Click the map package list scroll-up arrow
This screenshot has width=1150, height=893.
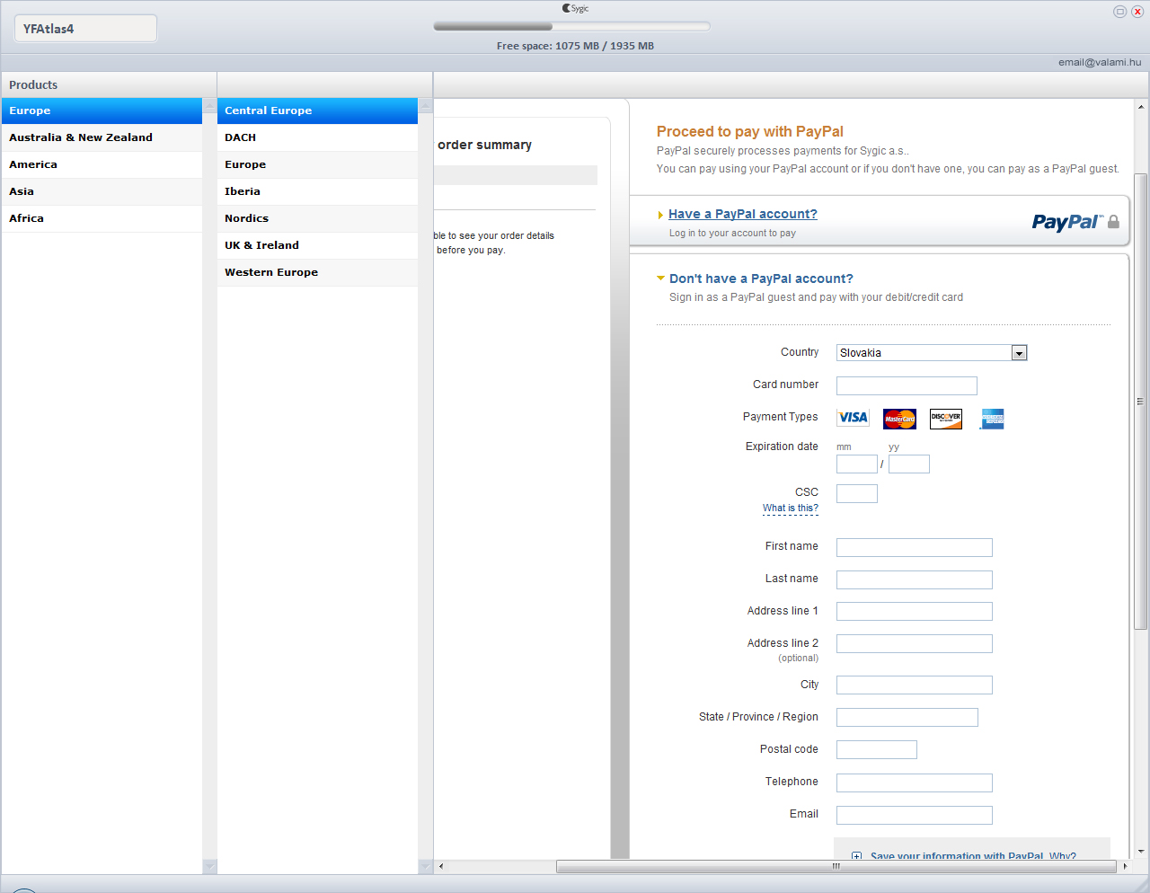tap(426, 105)
